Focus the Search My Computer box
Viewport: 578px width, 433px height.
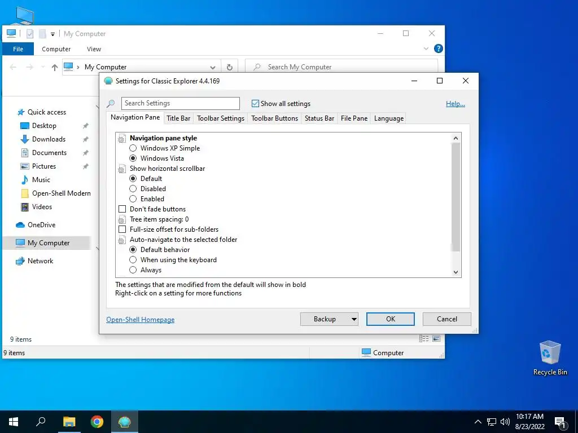pos(341,67)
